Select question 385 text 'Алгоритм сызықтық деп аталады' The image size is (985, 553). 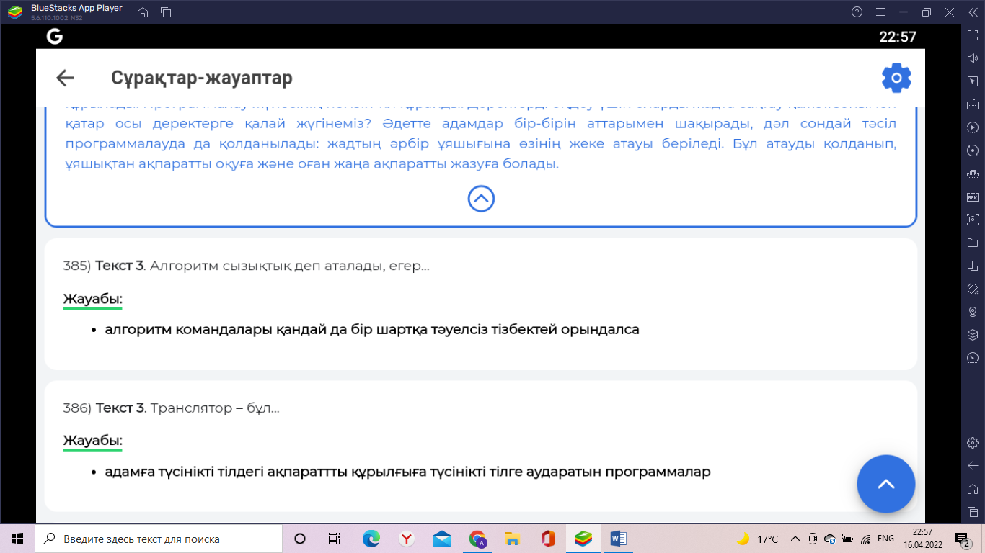pos(268,266)
